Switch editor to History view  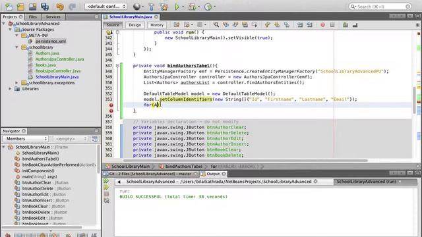tap(157, 25)
